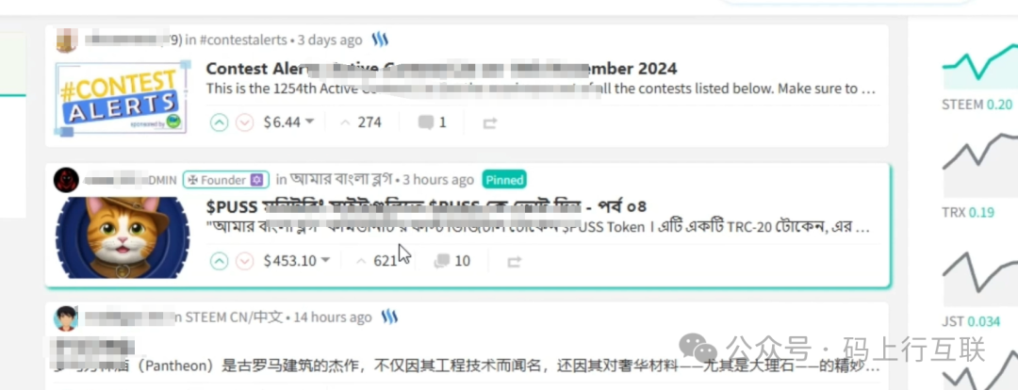Screen dimensions: 1018x390
Task: Downvote the $PUSS pinned post
Action: click(x=244, y=261)
